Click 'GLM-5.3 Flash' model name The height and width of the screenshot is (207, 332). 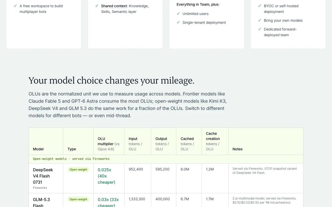click(41, 202)
